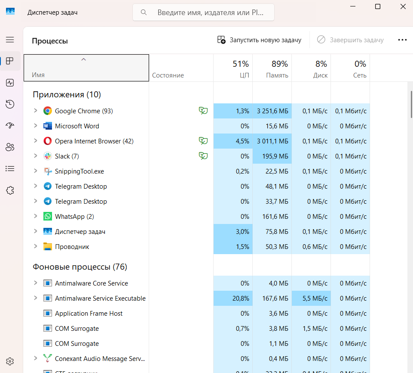413x373 pixels.
Task: Click the Диспетчер задач row icon
Action: pyautogui.click(x=48, y=231)
